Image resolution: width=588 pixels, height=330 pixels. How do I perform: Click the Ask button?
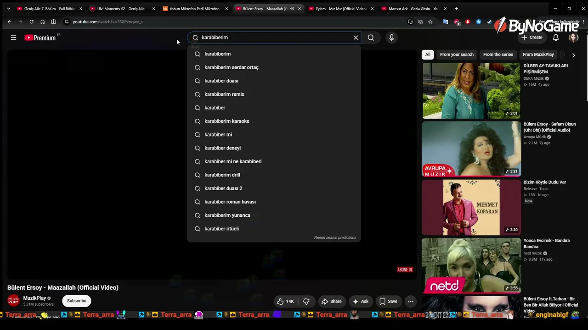(360, 301)
